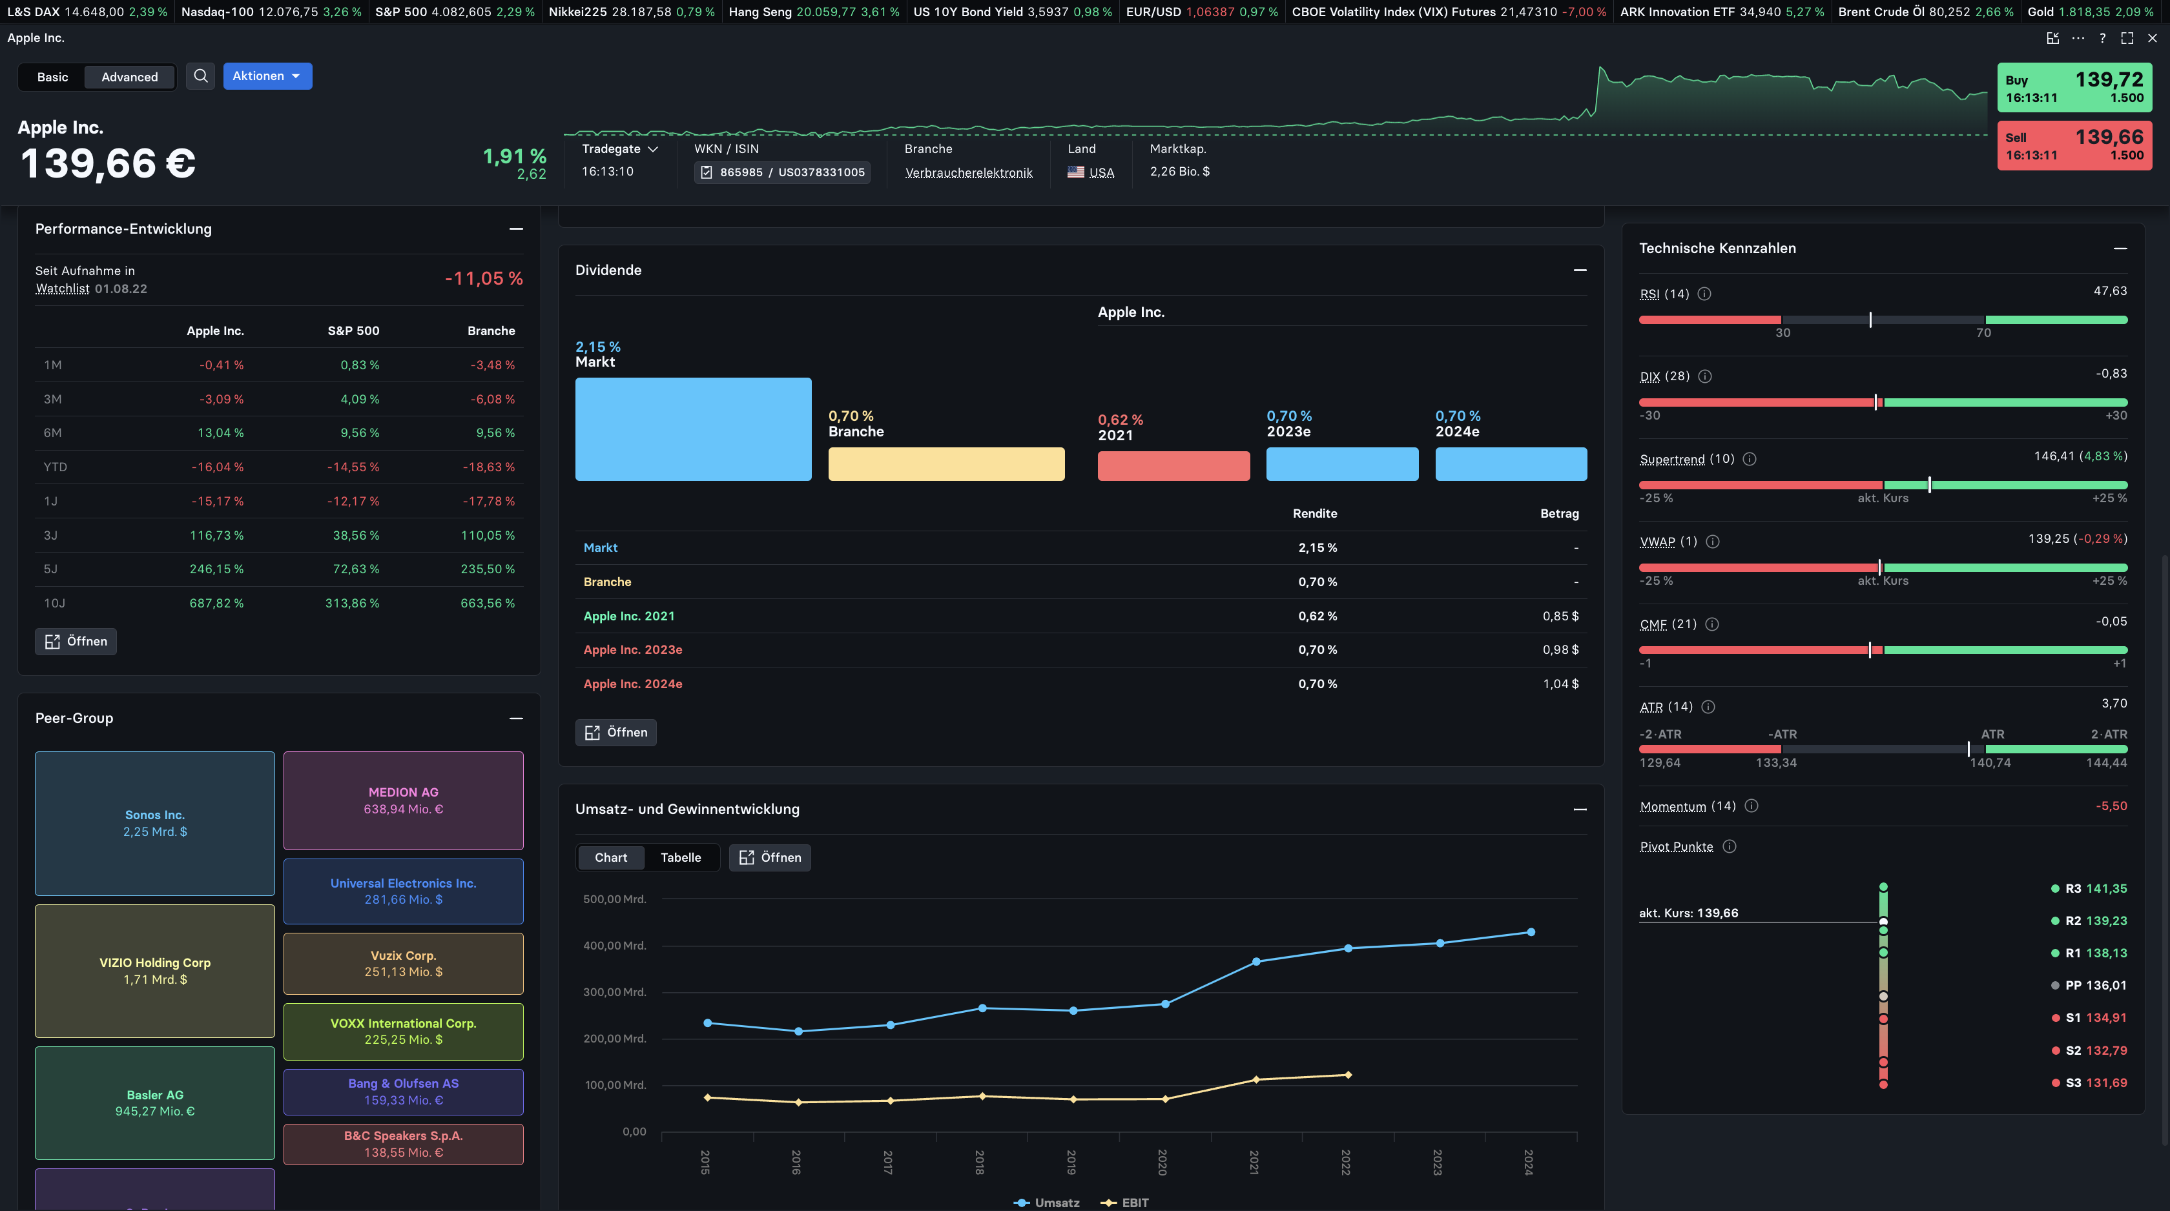
Task: Select the Chart tab
Action: [x=611, y=857]
